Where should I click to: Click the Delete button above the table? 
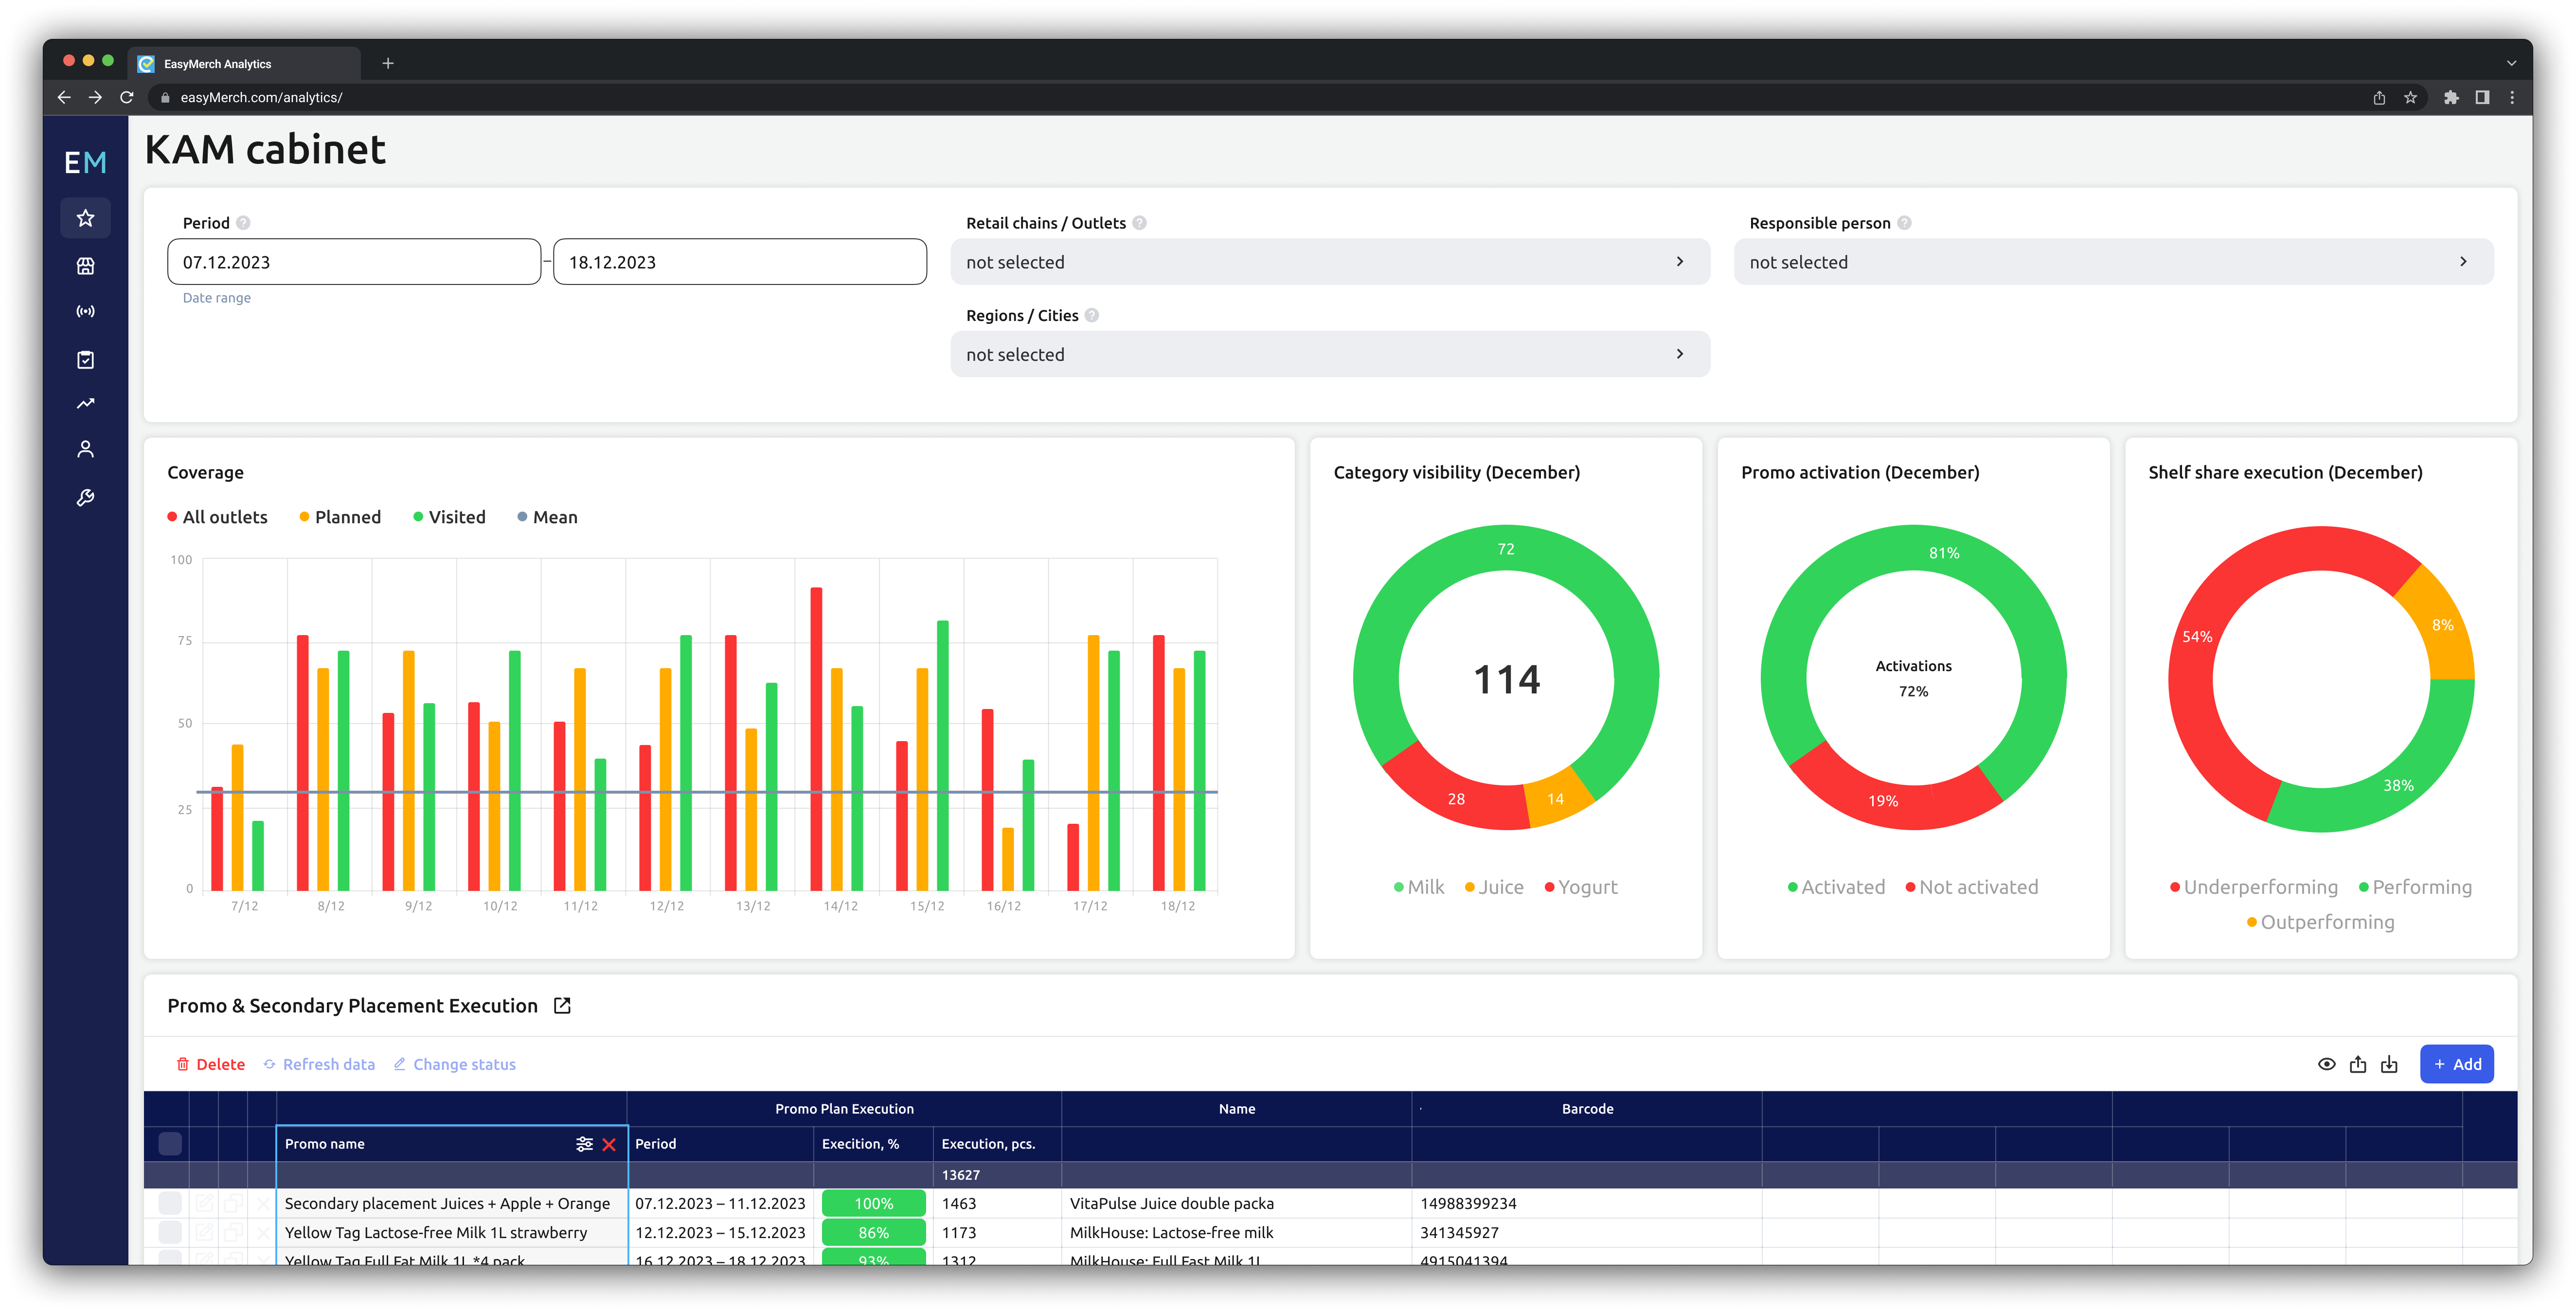tap(210, 1064)
